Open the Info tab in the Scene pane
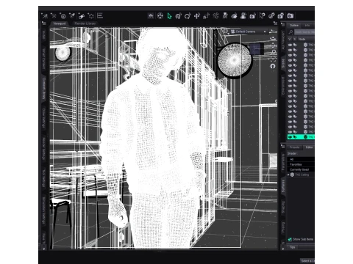The width and height of the screenshot is (353, 264). pyautogui.click(x=307, y=26)
